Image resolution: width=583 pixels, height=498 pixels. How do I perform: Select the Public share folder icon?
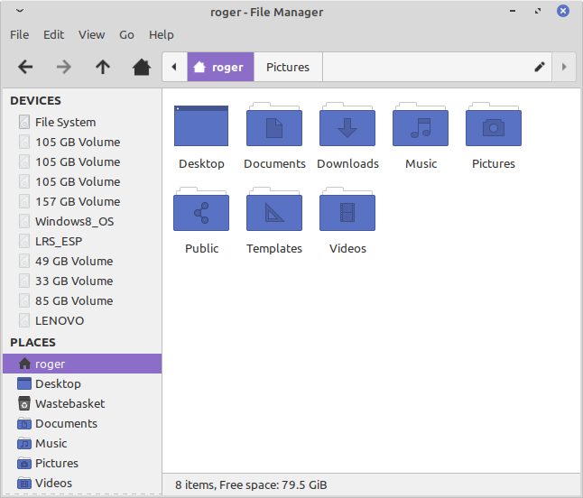201,211
